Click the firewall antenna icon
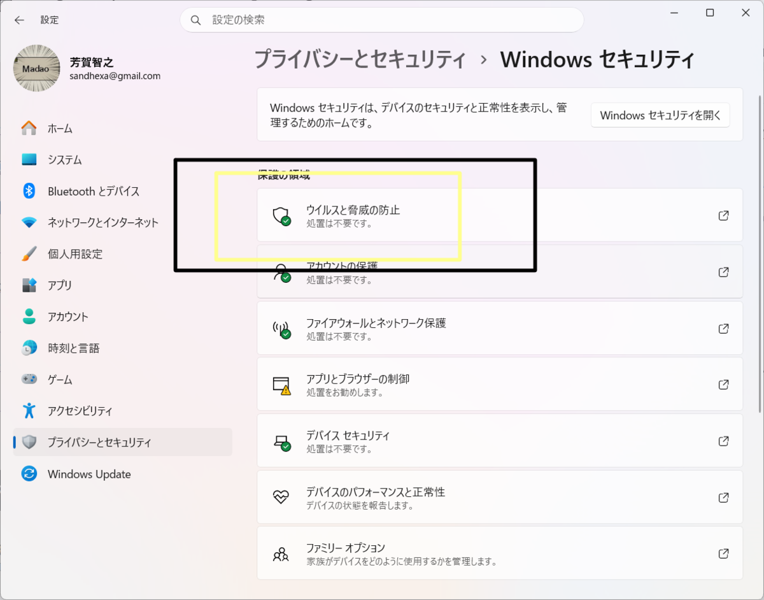The height and width of the screenshot is (600, 764). (281, 329)
